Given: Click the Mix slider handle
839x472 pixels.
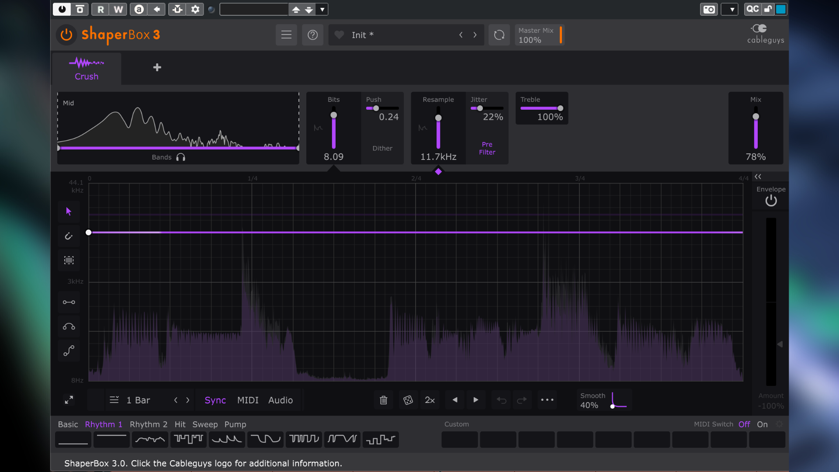Looking at the screenshot, I should point(756,117).
